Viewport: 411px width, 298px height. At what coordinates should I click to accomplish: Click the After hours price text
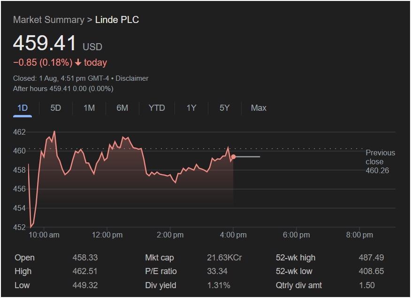click(63, 88)
